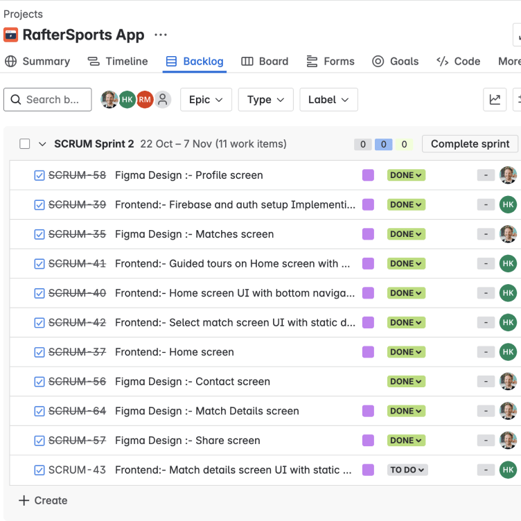Image resolution: width=521 pixels, height=521 pixels.
Task: Collapse the SCRUM Sprint 2 section chevron
Action: tap(42, 144)
